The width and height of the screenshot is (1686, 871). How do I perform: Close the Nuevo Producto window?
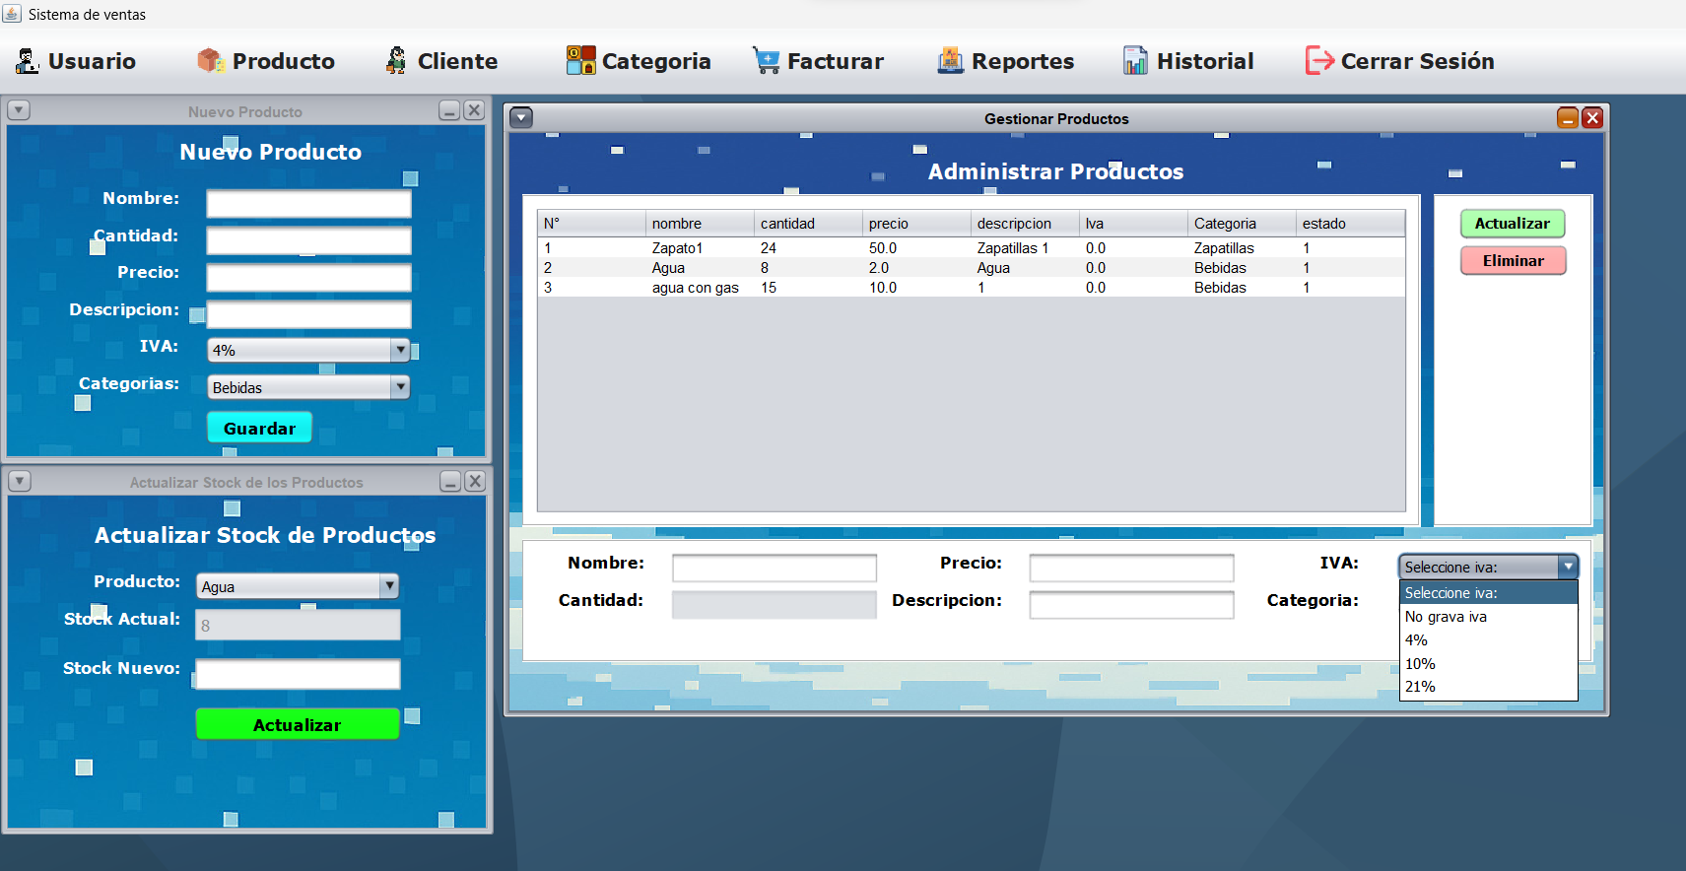[x=474, y=110]
